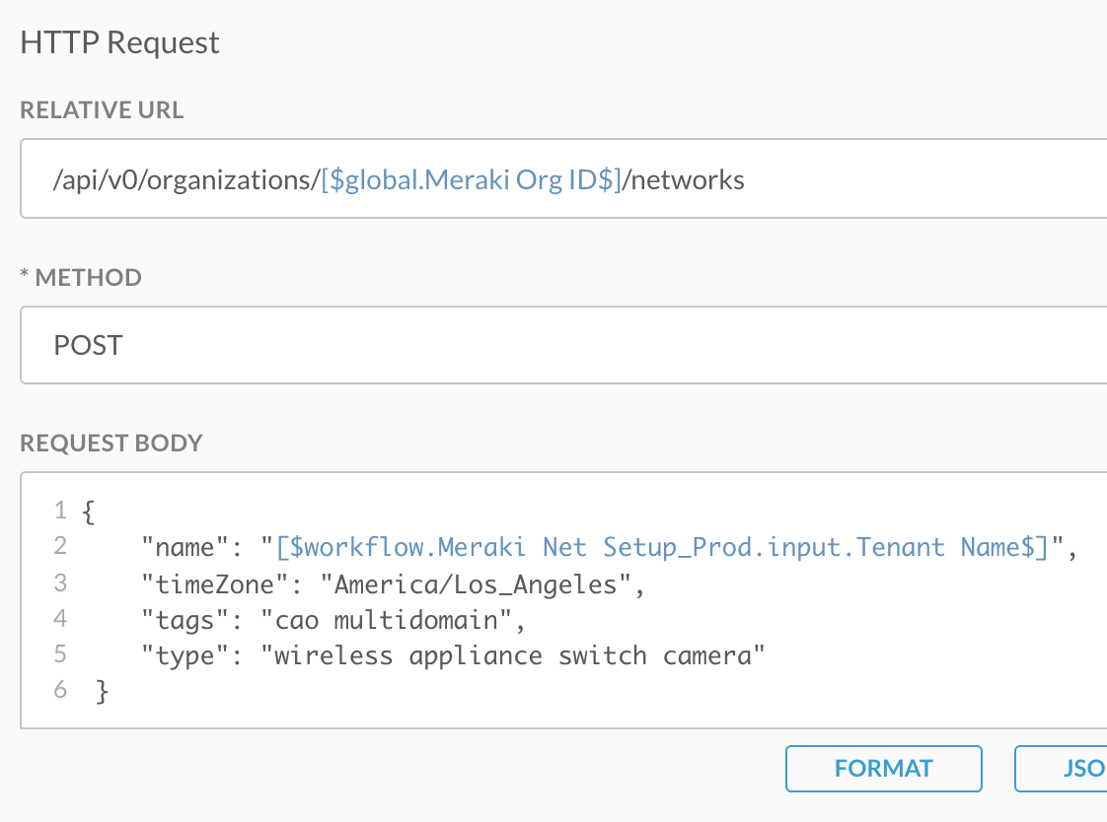
Task: Click line number 3 in editor gutter
Action: (60, 583)
